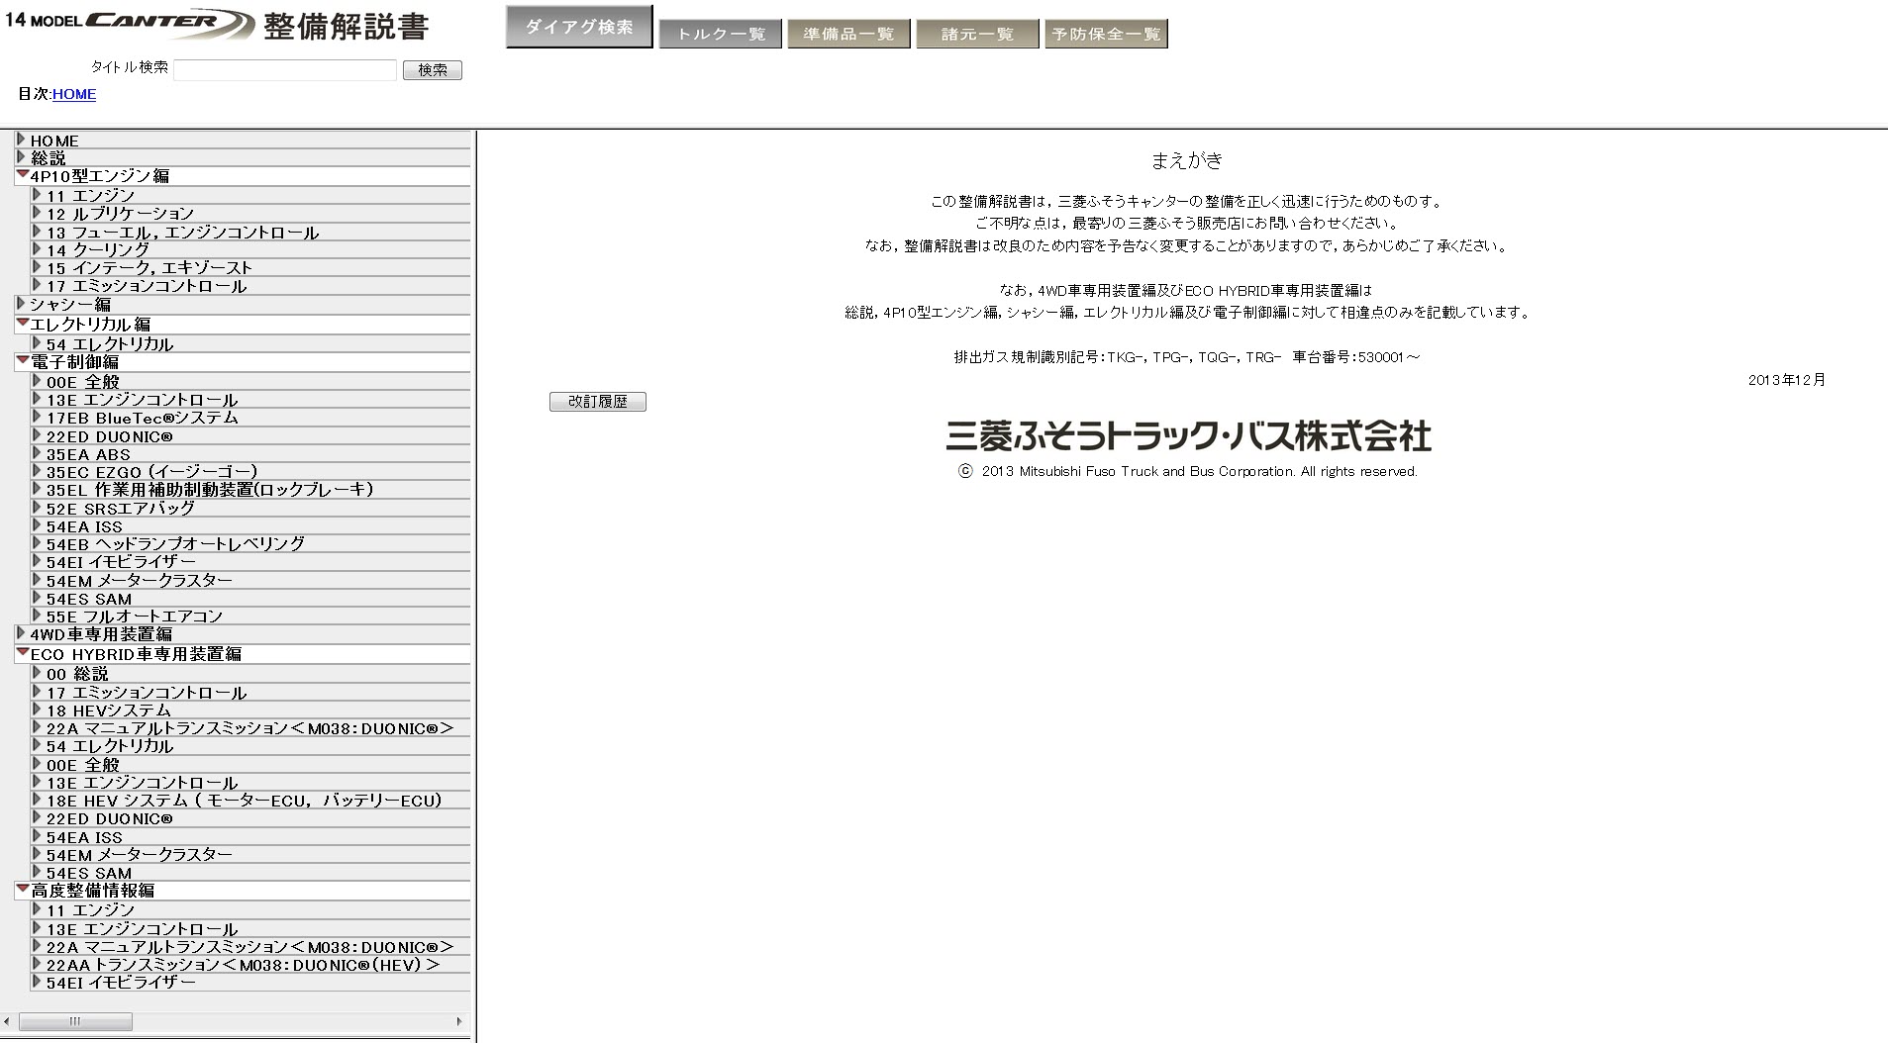Viewport: 1888px width, 1043px height.
Task: Collapse the 電子制御編 section arrow
Action: click(22, 361)
